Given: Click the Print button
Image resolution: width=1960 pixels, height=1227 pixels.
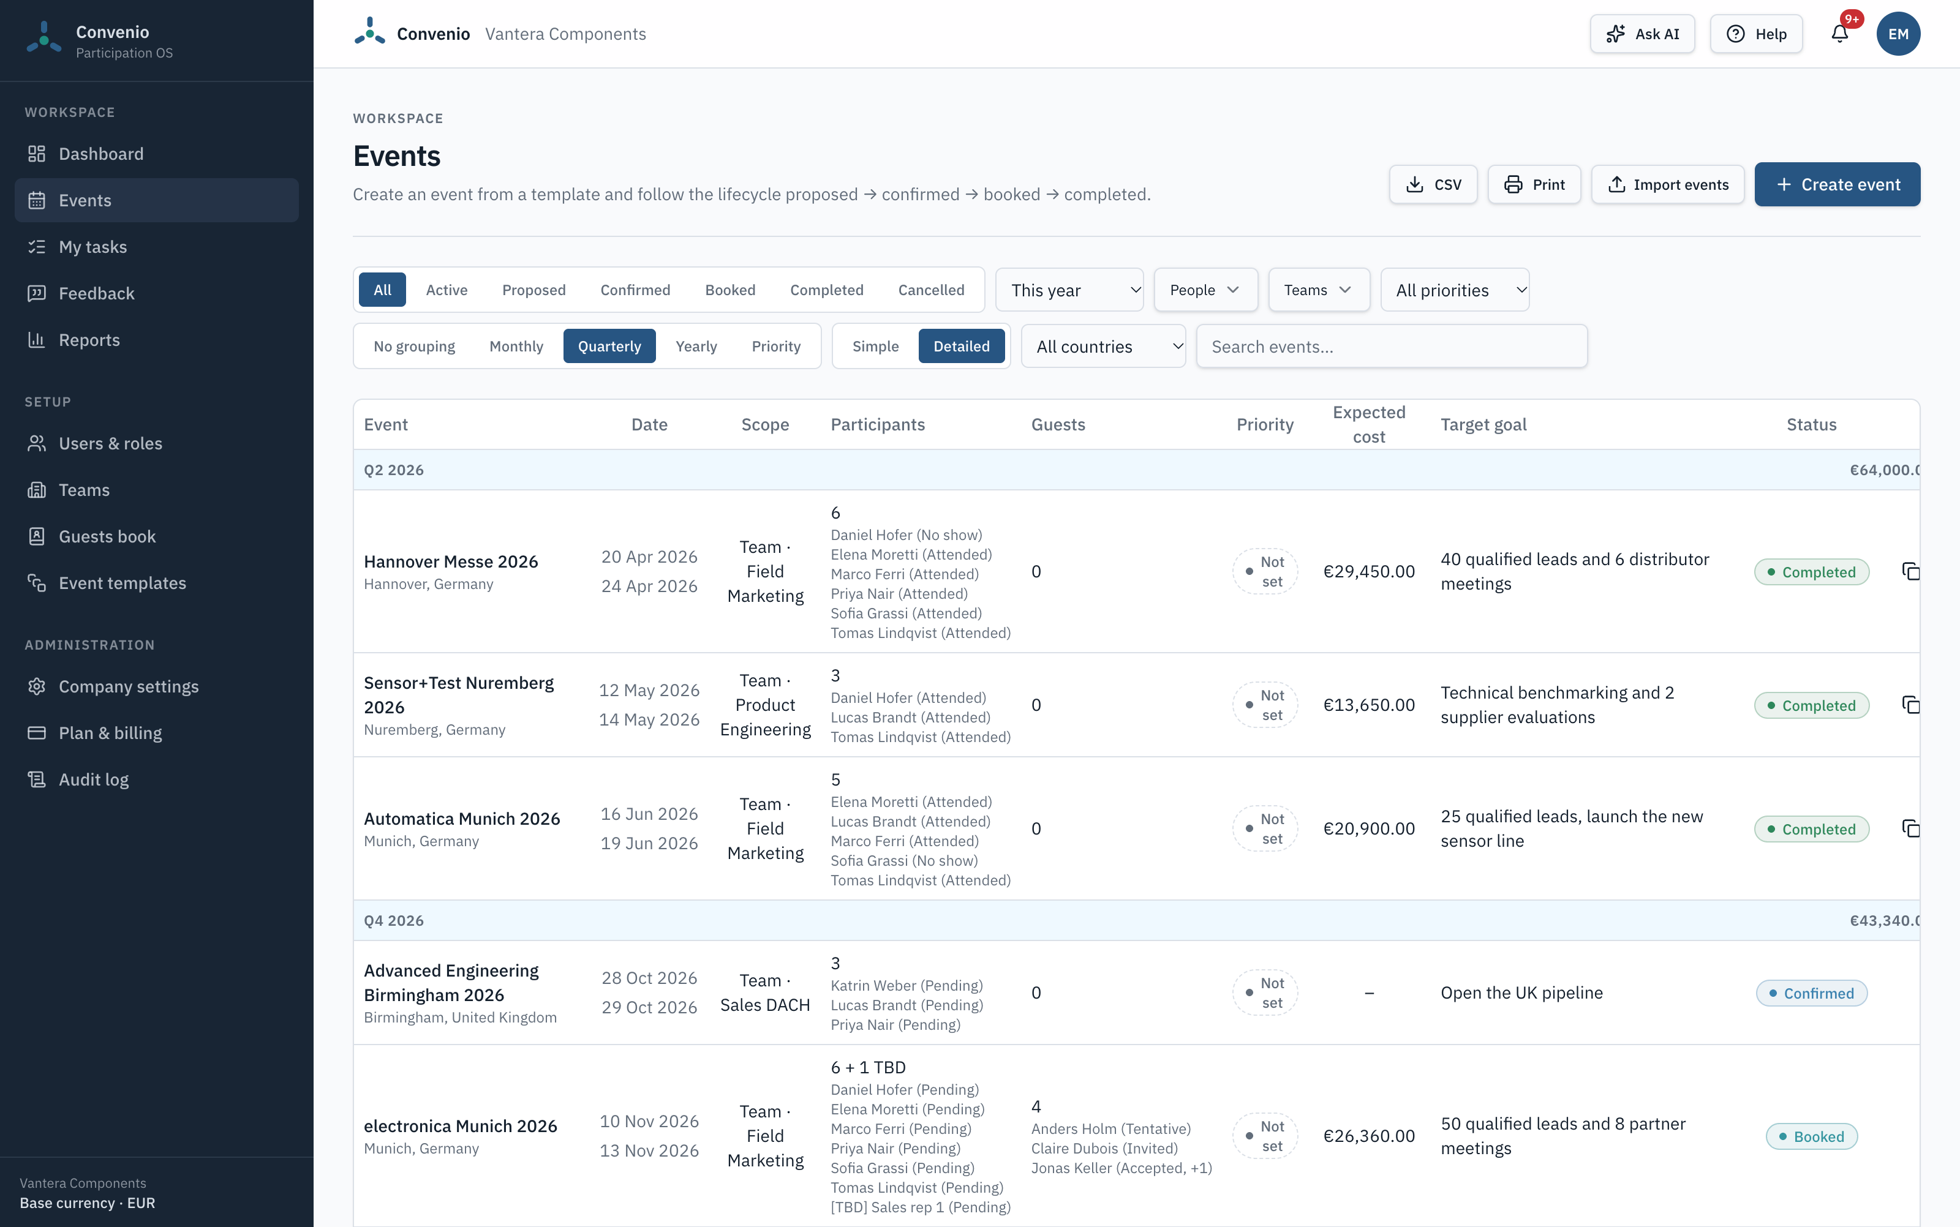Looking at the screenshot, I should point(1533,184).
